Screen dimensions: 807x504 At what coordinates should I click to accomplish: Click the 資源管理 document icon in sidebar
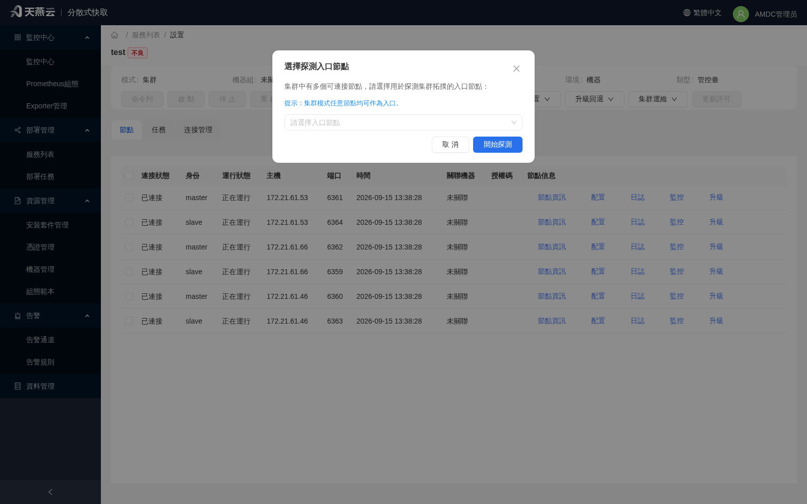point(18,201)
